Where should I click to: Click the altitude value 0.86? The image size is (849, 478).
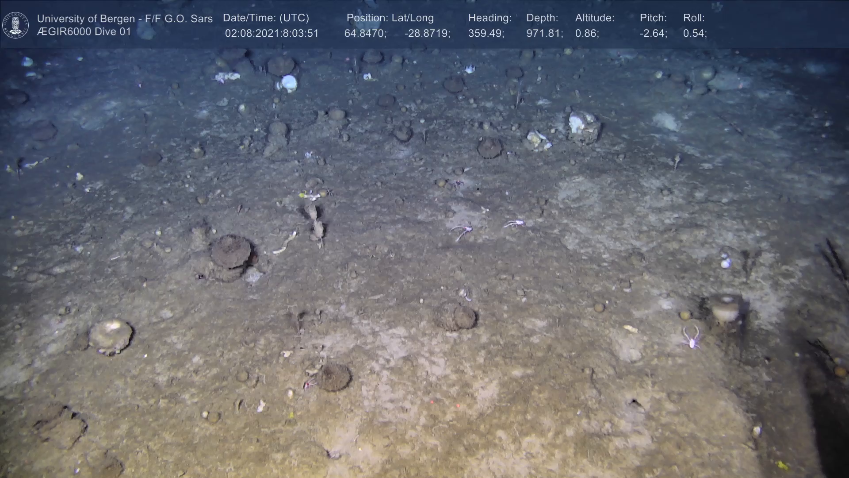[x=587, y=34]
